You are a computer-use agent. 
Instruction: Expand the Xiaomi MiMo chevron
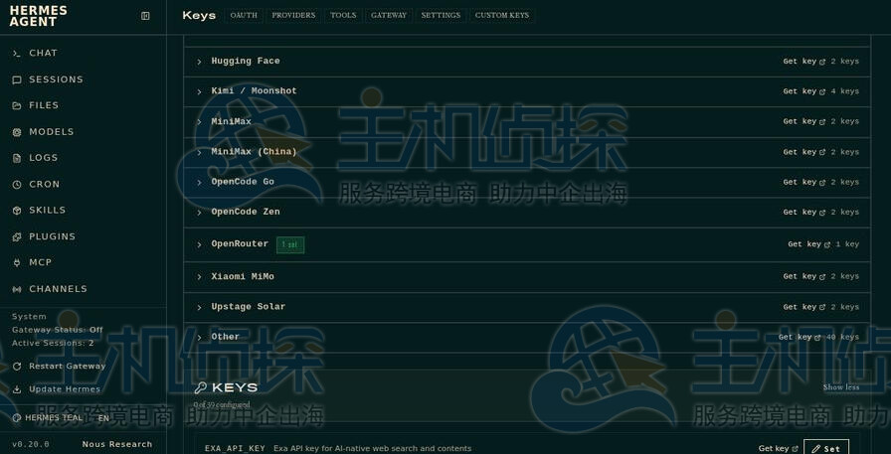click(199, 277)
